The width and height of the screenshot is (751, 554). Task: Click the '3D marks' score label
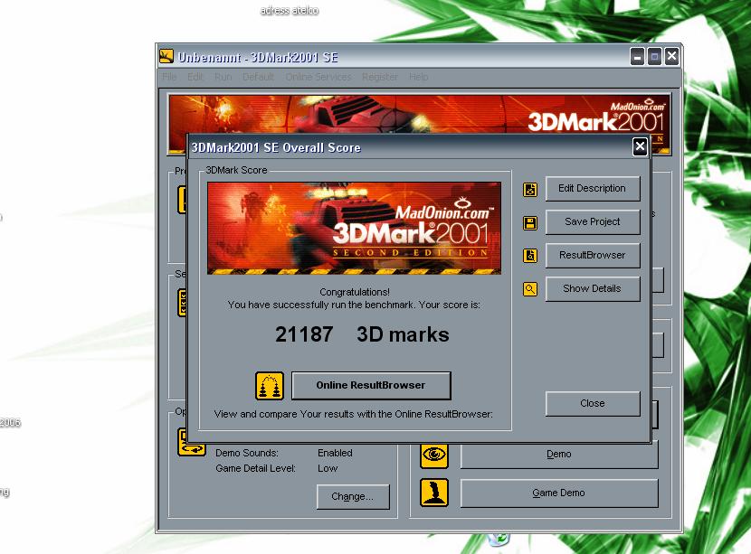403,334
